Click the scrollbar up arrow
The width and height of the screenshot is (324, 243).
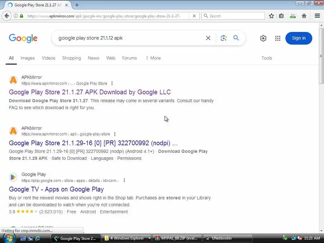coord(321,25)
